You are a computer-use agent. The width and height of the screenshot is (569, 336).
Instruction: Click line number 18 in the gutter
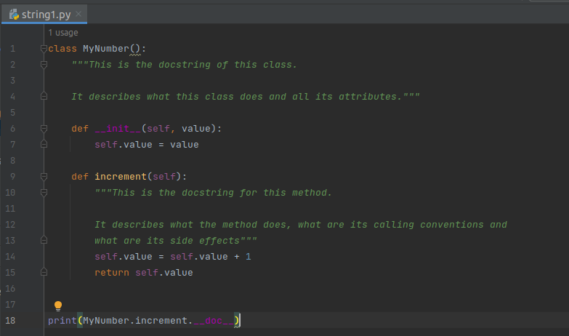tap(10, 321)
